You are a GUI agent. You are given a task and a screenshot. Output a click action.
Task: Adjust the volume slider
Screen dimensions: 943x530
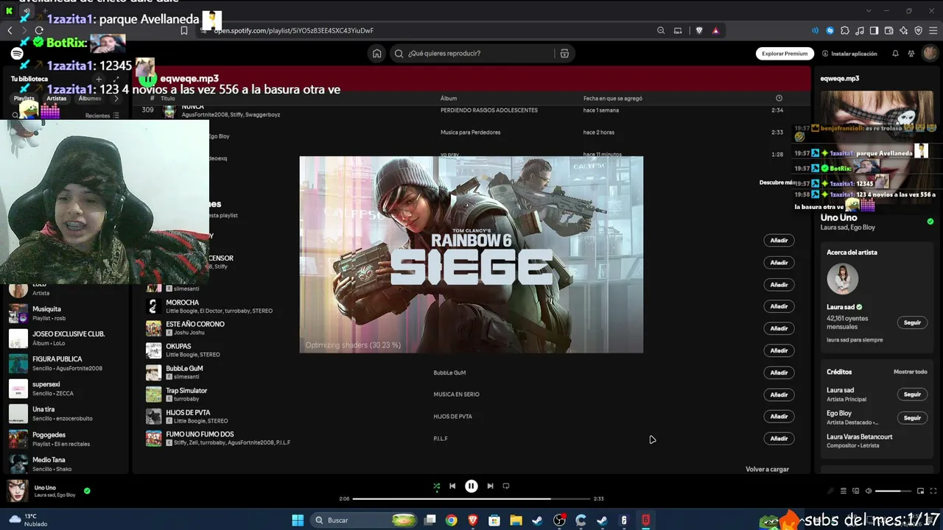(892, 491)
